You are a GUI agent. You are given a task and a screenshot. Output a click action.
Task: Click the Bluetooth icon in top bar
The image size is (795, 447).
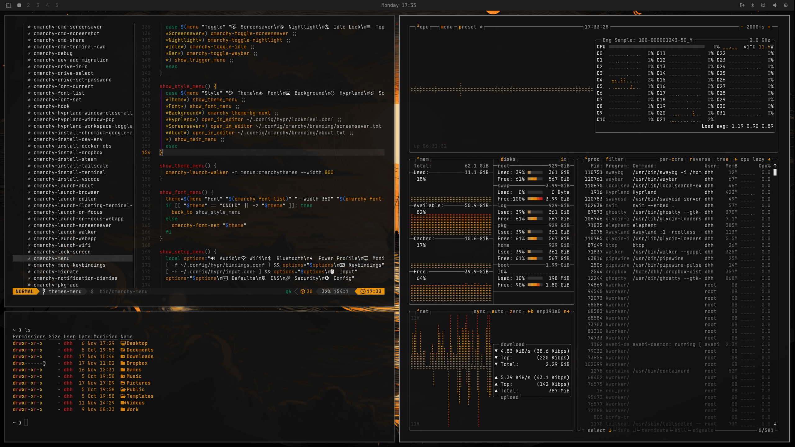[x=752, y=5]
